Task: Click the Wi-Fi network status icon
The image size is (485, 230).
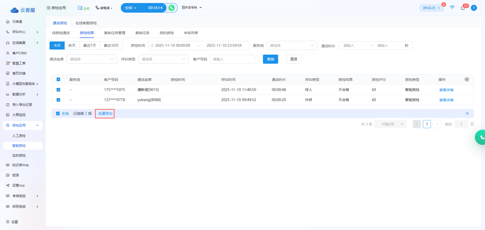Action: [x=452, y=8]
